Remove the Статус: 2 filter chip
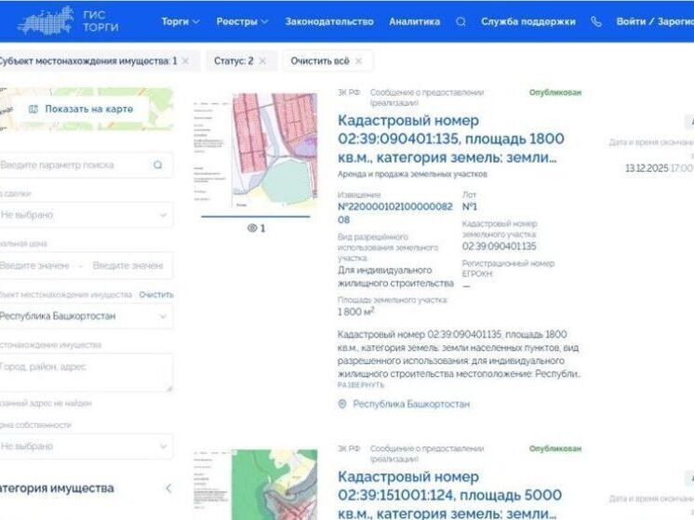Image resolution: width=694 pixels, height=520 pixels. (x=262, y=61)
